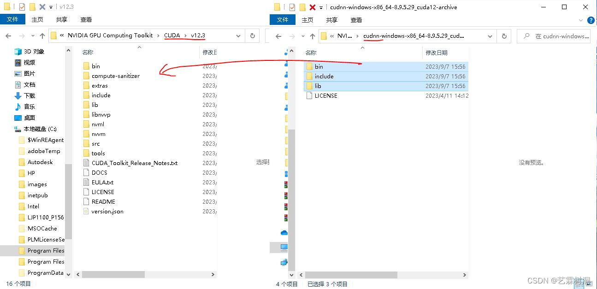Expand the ribbon in the cudnn window
Viewport: 597px width, 289px height.
point(581,20)
